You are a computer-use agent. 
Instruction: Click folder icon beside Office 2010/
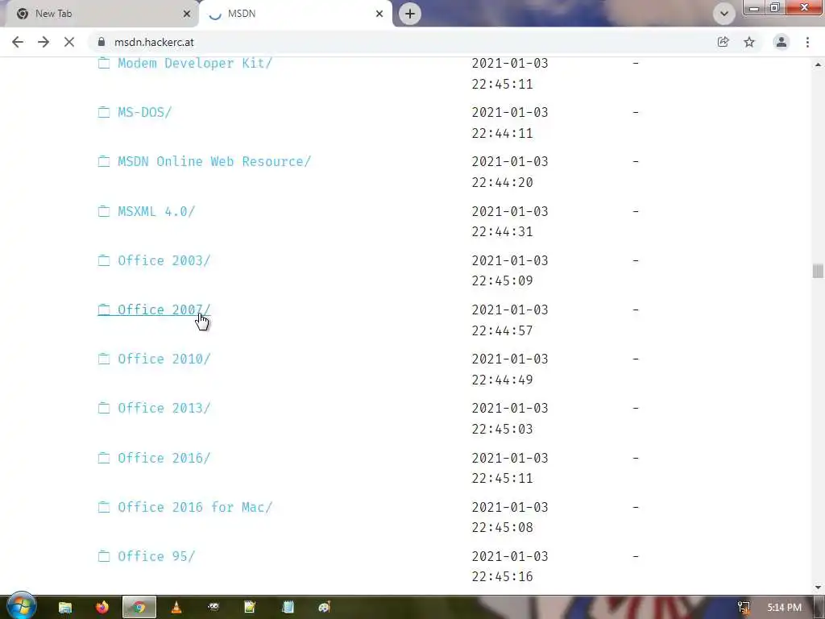point(104,359)
